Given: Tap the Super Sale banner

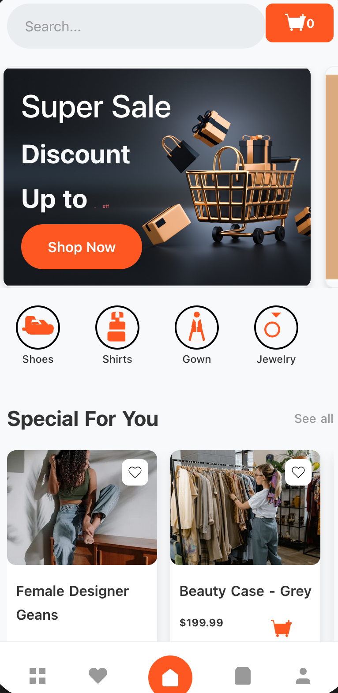Looking at the screenshot, I should 157,177.
